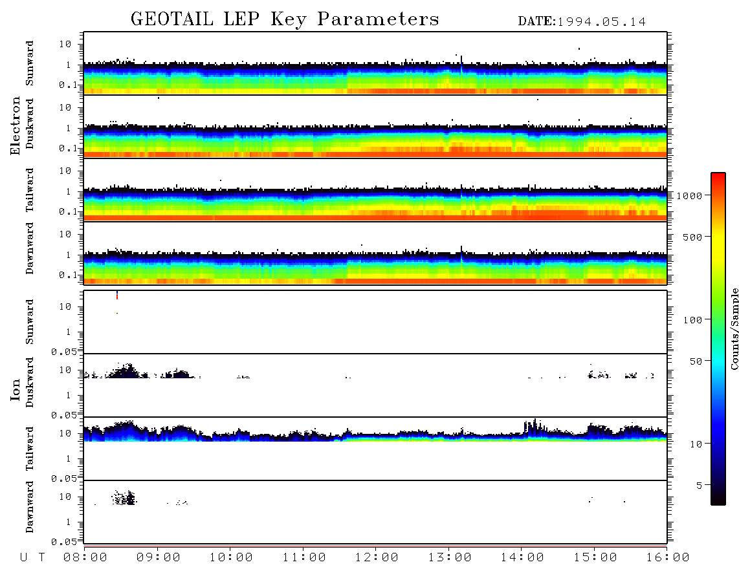Select the "DATE:1994.05.14" label
The height and width of the screenshot is (569, 739).
click(x=582, y=22)
